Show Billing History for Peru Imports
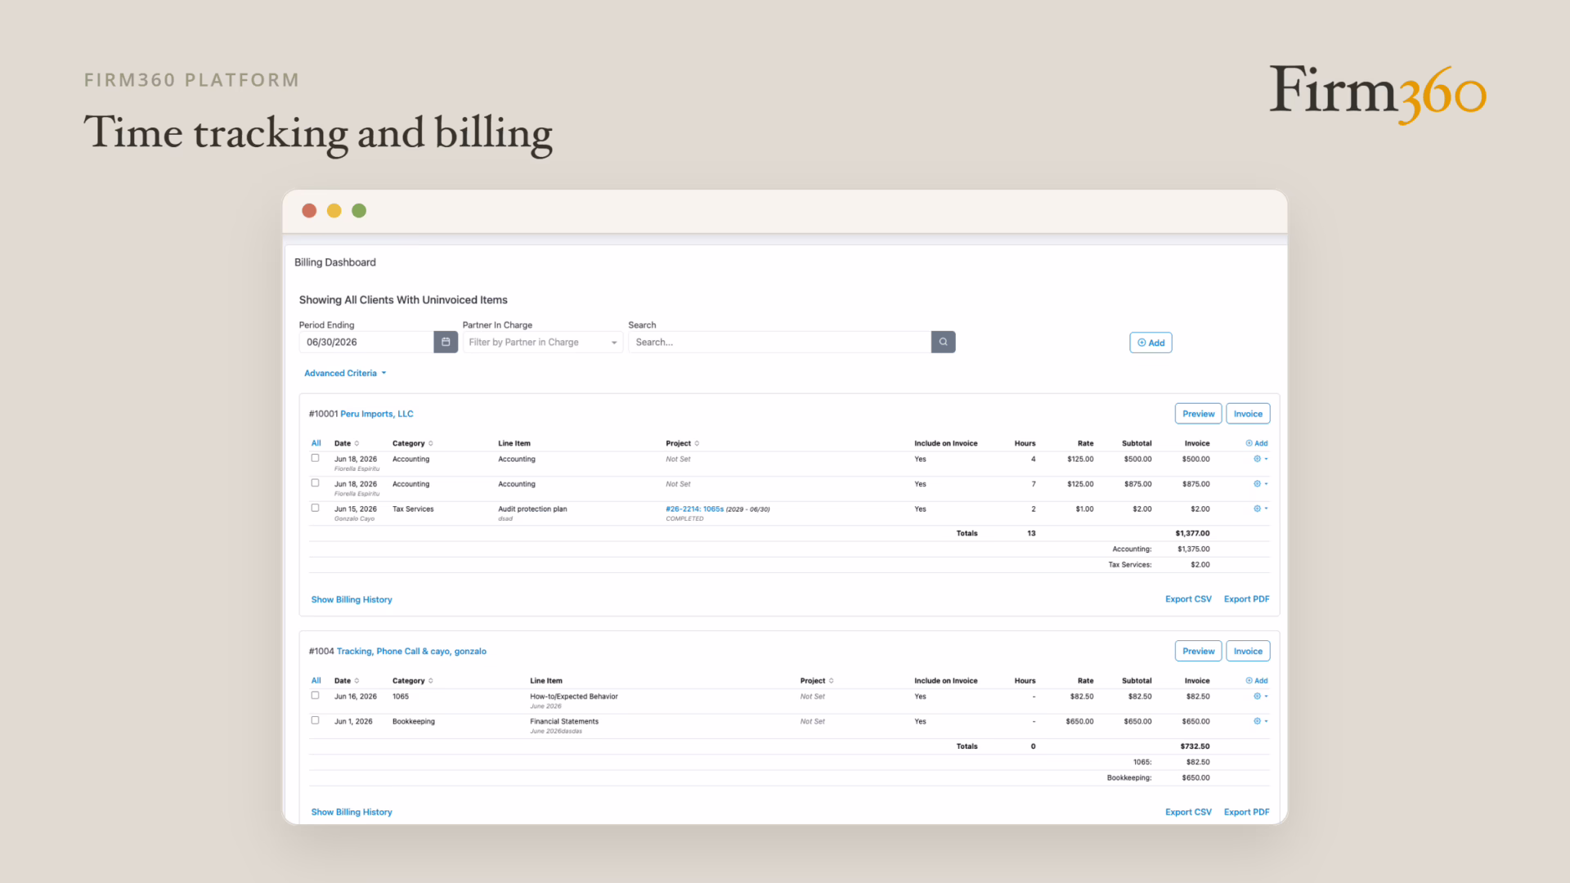This screenshot has height=883, width=1570. coord(352,599)
